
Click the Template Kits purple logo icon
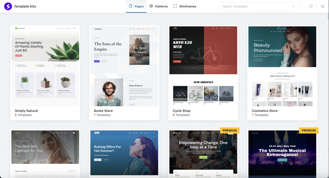pos(8,6)
